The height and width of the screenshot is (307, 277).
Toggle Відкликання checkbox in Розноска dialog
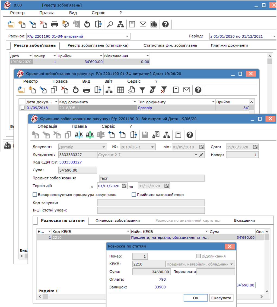pyautogui.click(x=199, y=256)
